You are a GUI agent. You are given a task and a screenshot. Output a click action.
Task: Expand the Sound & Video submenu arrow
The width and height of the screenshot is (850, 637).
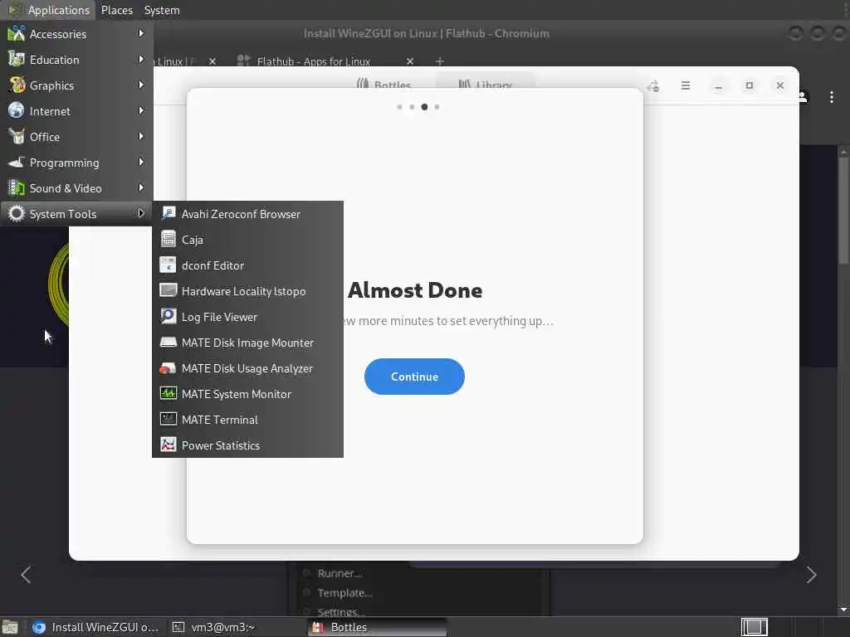[141, 187]
